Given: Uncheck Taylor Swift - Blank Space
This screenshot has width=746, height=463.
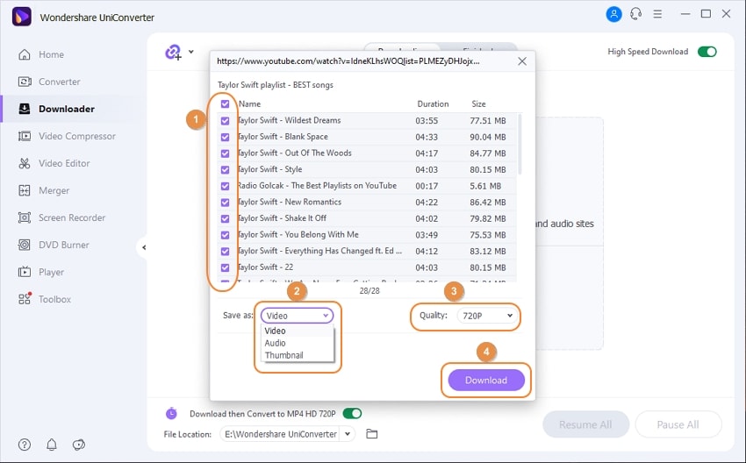Looking at the screenshot, I should pyautogui.click(x=225, y=137).
